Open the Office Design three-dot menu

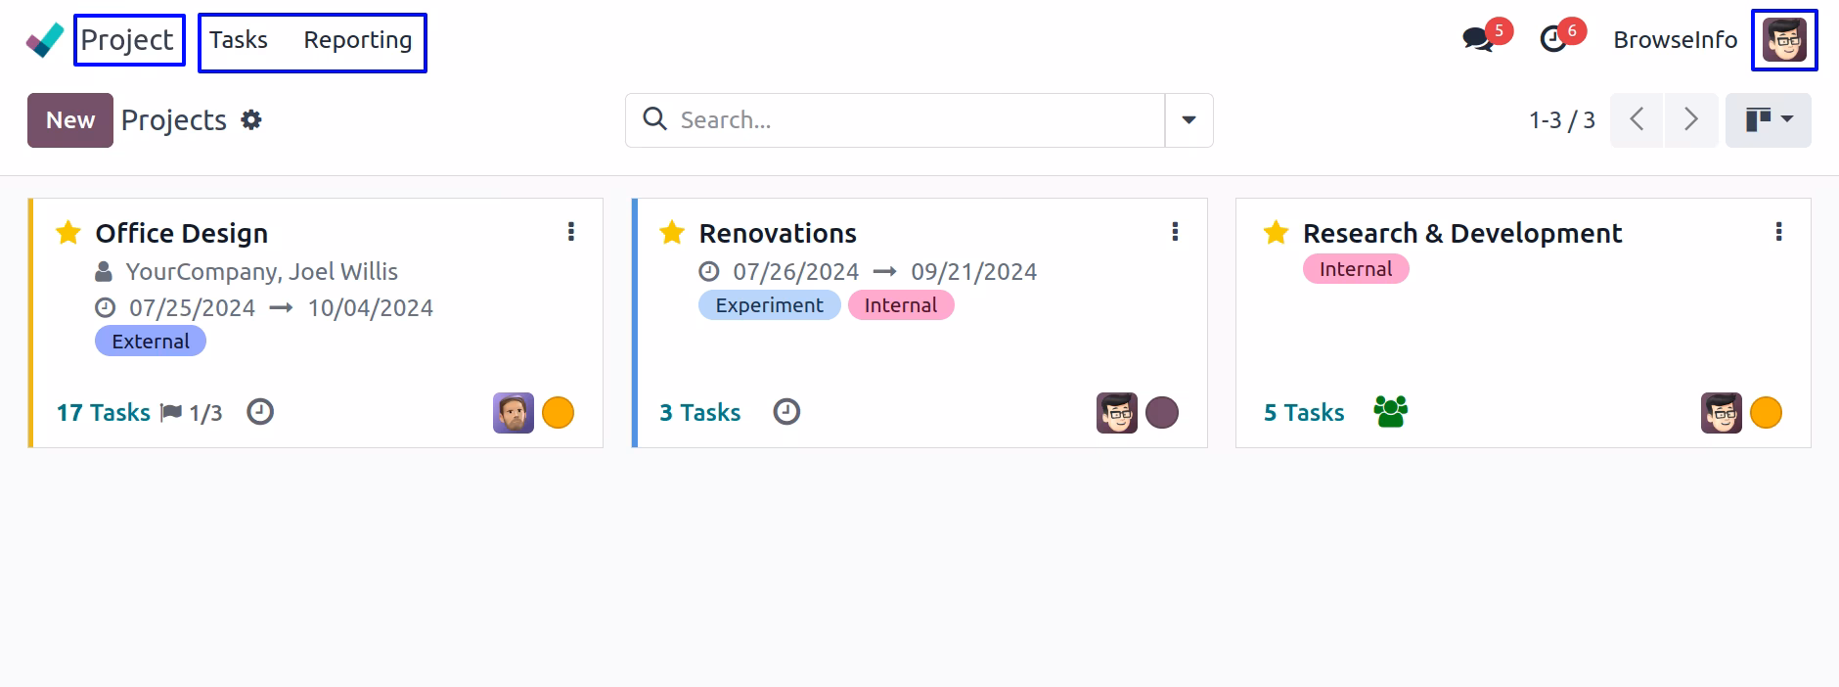pyautogui.click(x=571, y=232)
